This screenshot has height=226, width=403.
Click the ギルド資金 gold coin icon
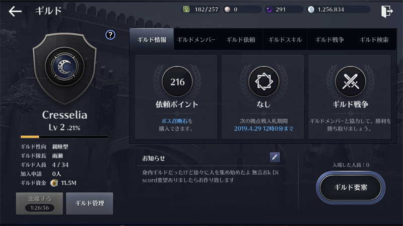(x=54, y=183)
